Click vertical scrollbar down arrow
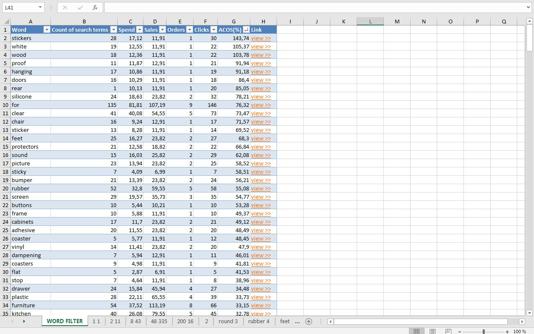This screenshot has height=334, width=534. [529, 313]
